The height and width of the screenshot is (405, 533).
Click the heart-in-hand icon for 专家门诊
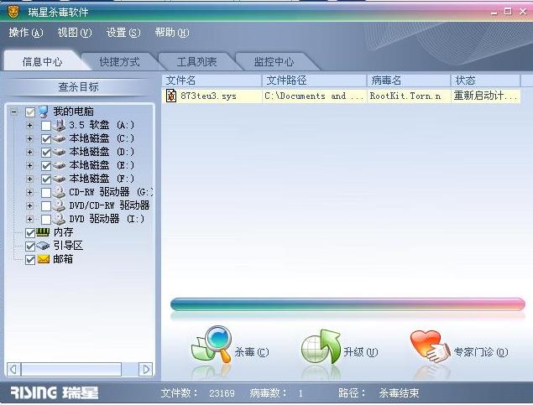[x=430, y=346]
